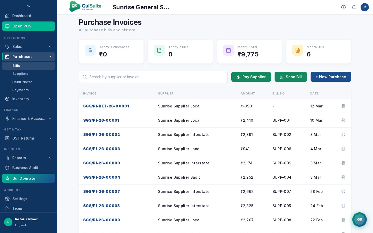Print invoice SGS/PI-26-00002
This screenshot has height=233, width=373.
(343, 135)
